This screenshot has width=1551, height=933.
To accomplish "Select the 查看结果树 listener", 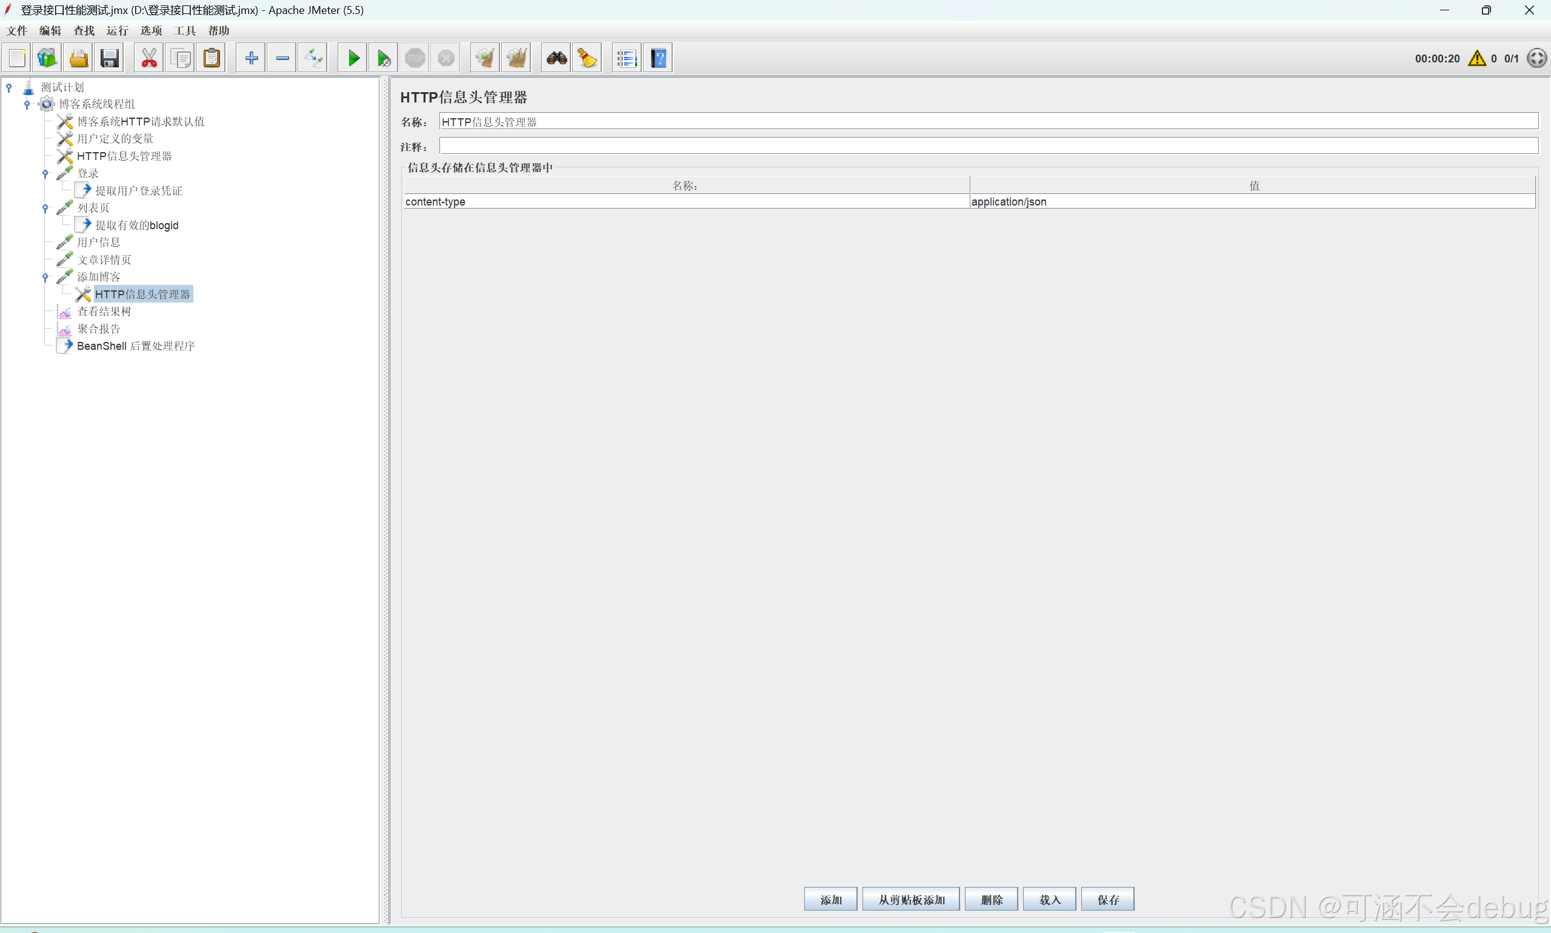I will tap(104, 311).
